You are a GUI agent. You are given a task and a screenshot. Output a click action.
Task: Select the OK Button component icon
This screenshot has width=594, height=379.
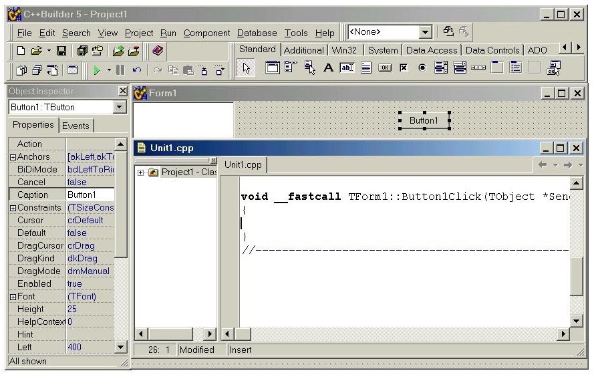pos(385,68)
